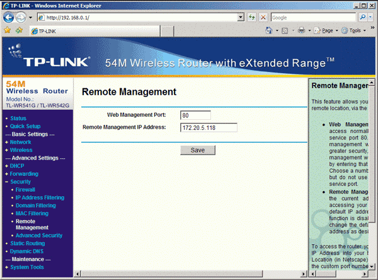Screen dimensions: 378x280
Task: Expand the Network menu section
Action: coord(21,142)
